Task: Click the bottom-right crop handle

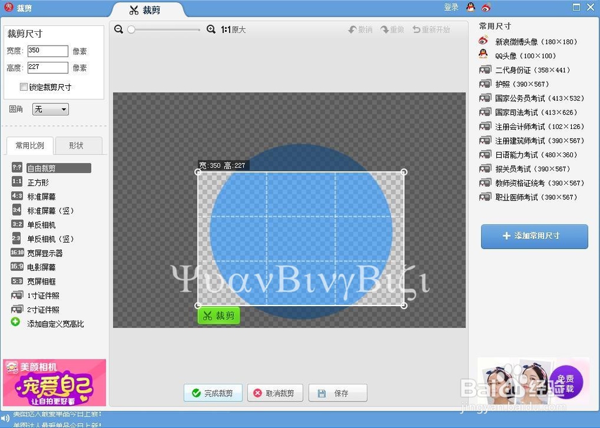Action: tap(404, 306)
